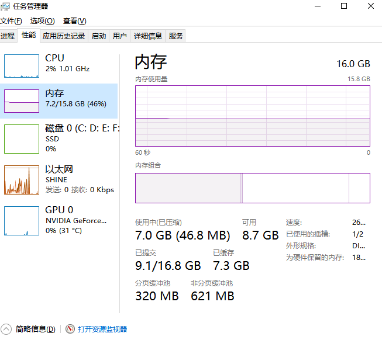The image size is (382, 340).
Task: Click the memory composition bar
Action: pyautogui.click(x=252, y=188)
